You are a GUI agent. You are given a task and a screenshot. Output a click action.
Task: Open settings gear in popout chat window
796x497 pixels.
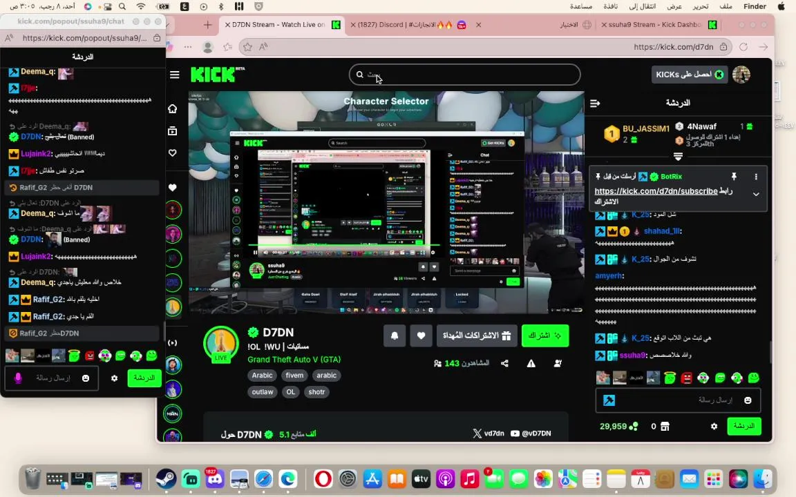pos(114,378)
